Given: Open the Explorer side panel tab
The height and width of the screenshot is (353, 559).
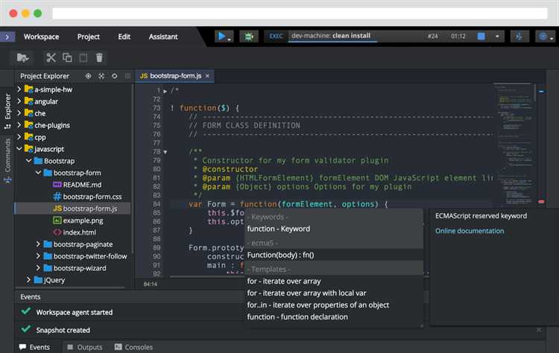Looking at the screenshot, I should click(x=7, y=111).
